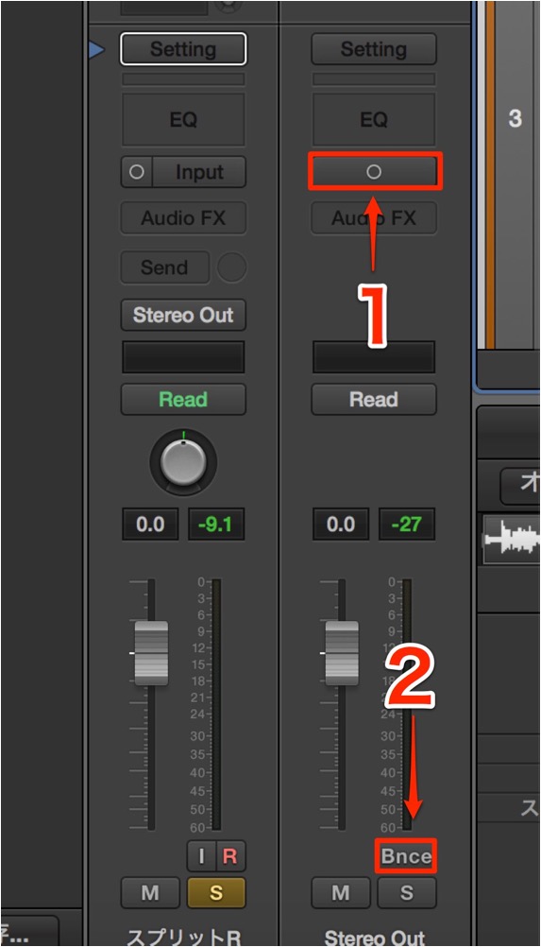
Task: Open EQ display on Stereo Out strip
Action: 373,119
